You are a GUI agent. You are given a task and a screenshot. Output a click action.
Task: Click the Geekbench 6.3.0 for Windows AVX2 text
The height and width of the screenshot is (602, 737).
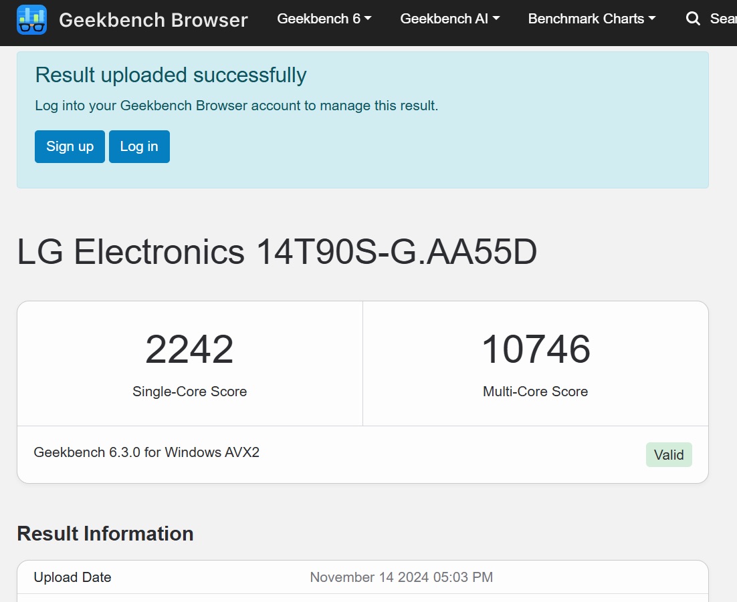(x=146, y=452)
